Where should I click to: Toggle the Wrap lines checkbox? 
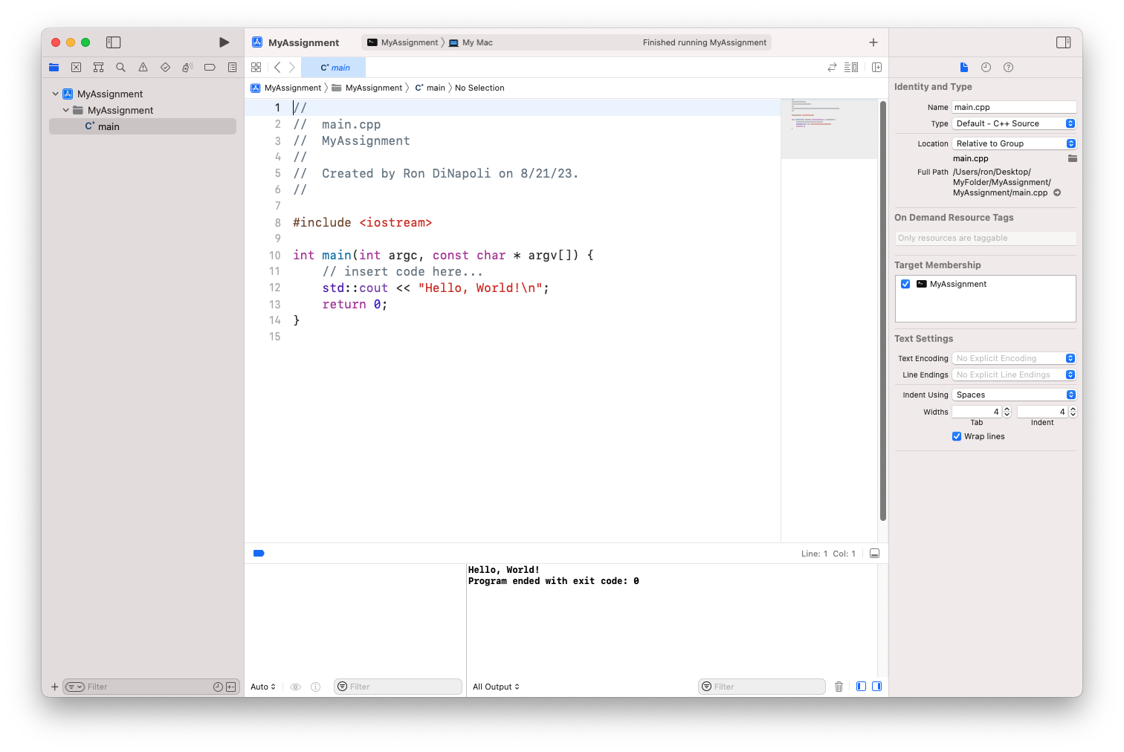(957, 436)
